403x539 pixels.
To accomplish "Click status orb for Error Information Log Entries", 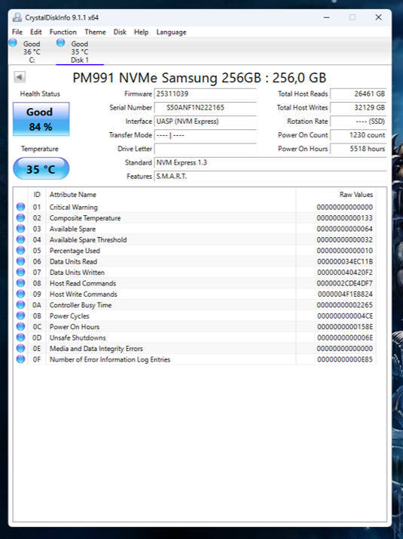I will coord(20,359).
